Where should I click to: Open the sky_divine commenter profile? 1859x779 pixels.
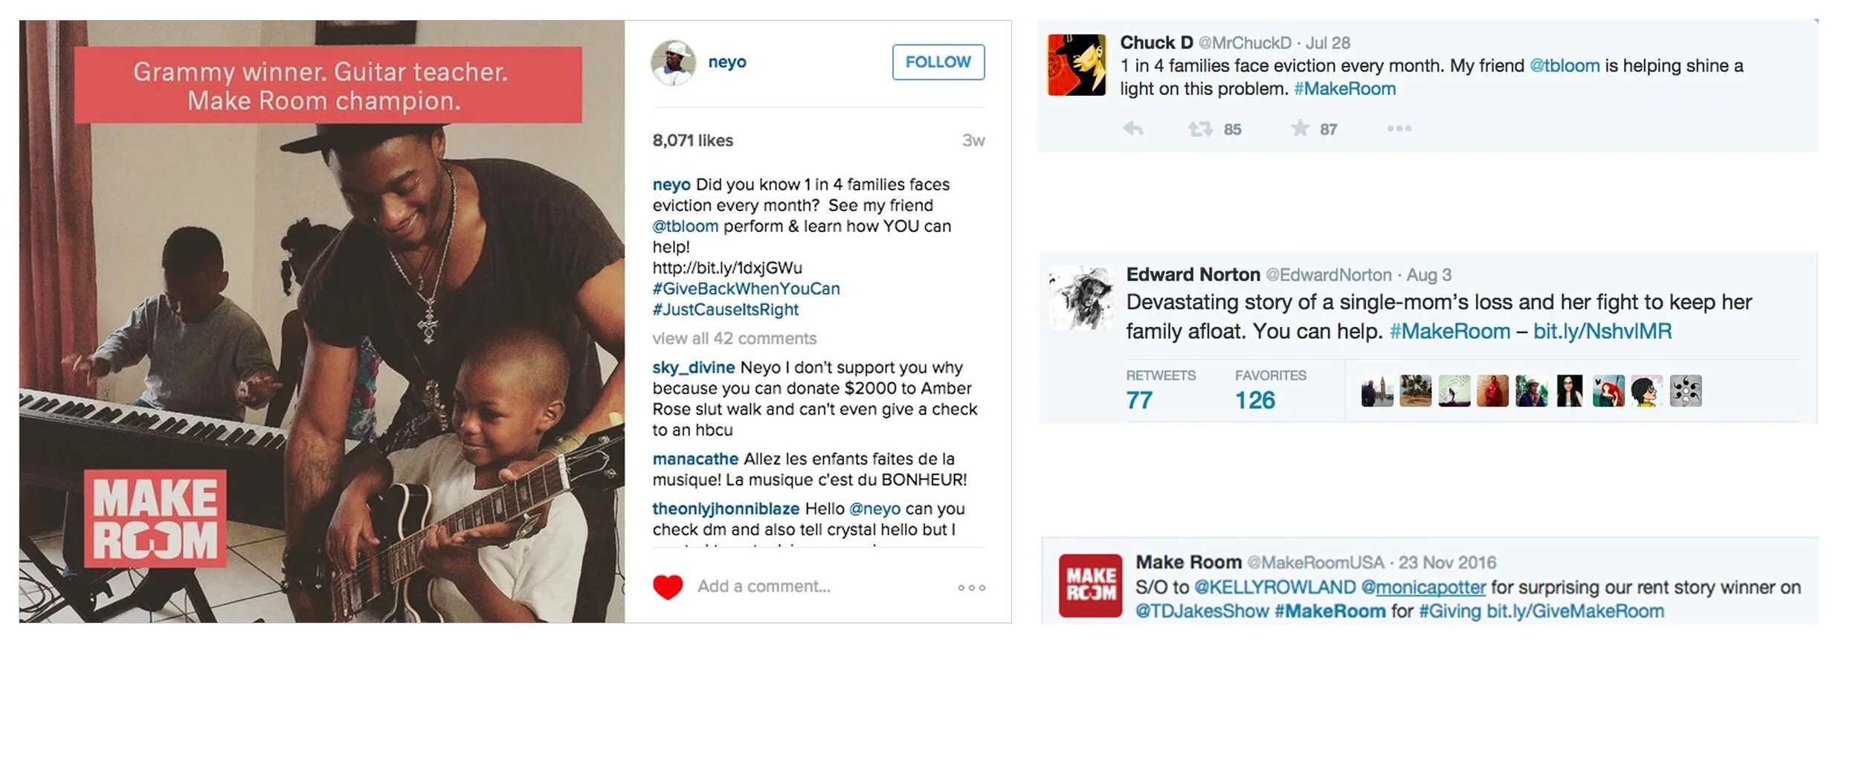click(x=693, y=367)
